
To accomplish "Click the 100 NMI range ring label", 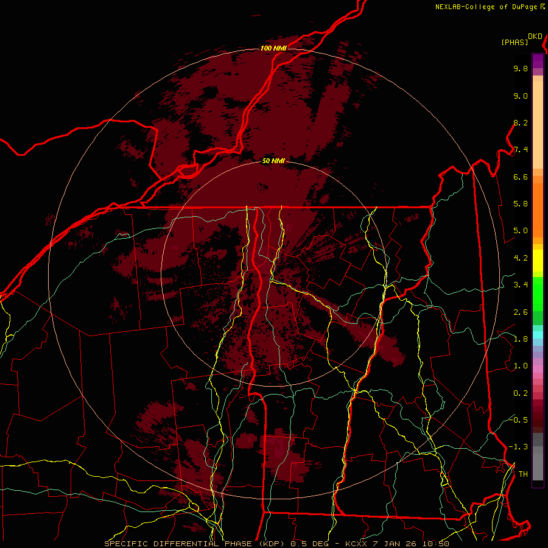I will [x=273, y=48].
